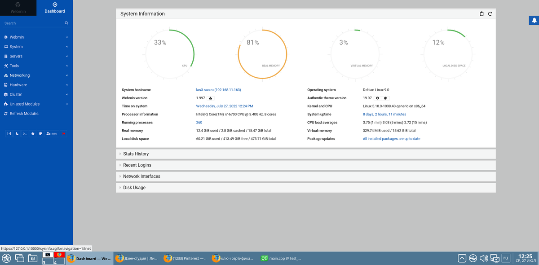Open the system time link
The image size is (539, 265).
tap(225, 106)
